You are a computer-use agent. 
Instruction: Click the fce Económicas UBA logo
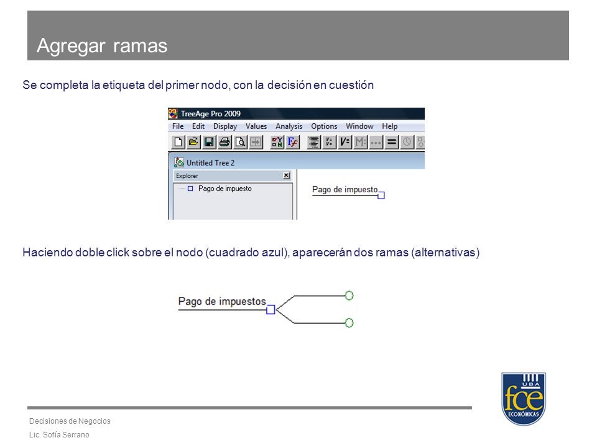pos(524,399)
